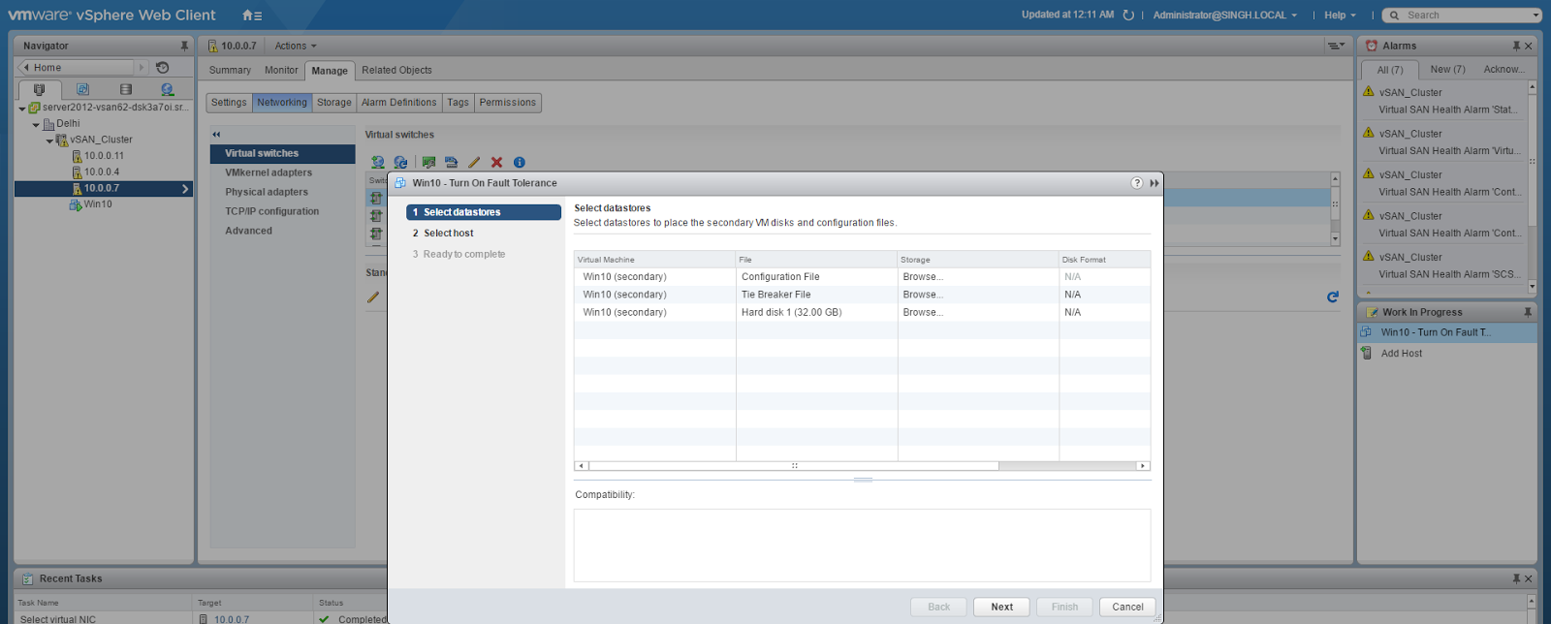The width and height of the screenshot is (1551, 624).
Task: Browse storage for Tie Breaker File
Action: pos(922,295)
